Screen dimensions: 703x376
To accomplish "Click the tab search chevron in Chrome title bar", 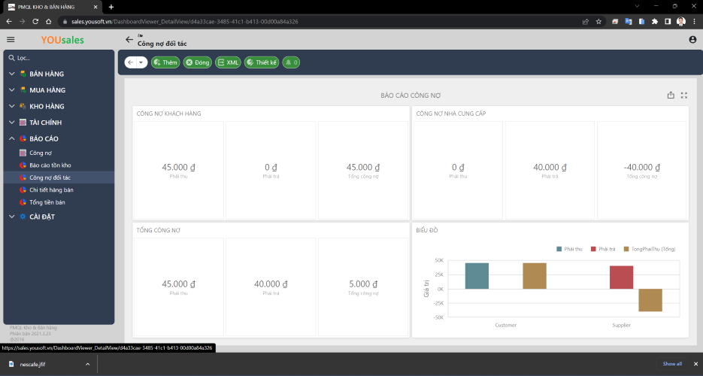I will [x=637, y=6].
